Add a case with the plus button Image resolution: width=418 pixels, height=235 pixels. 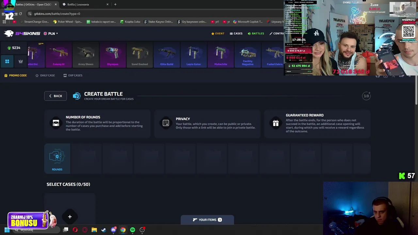pos(70,217)
